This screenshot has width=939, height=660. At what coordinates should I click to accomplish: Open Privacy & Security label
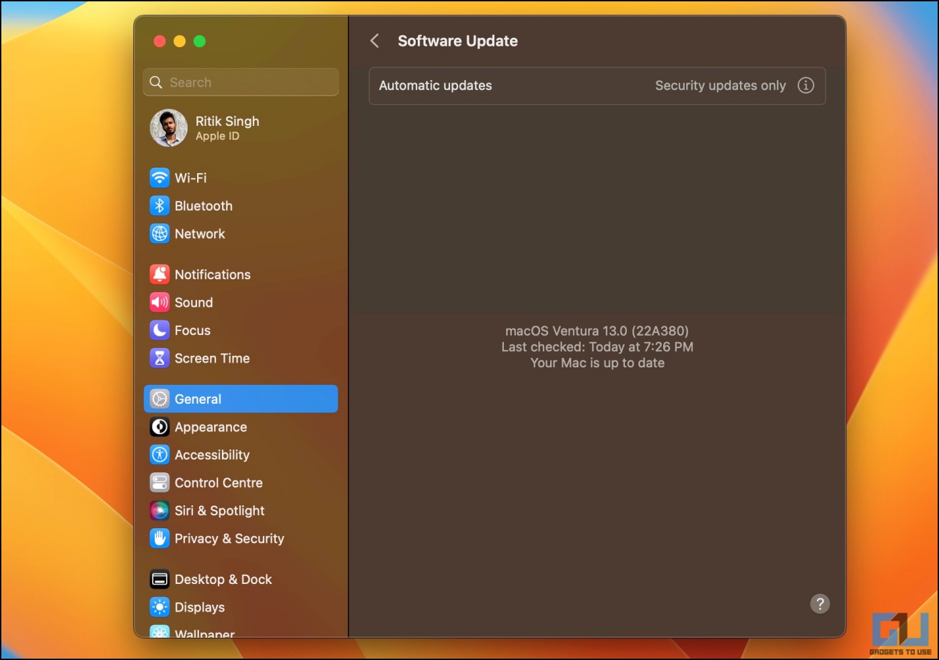[229, 538]
